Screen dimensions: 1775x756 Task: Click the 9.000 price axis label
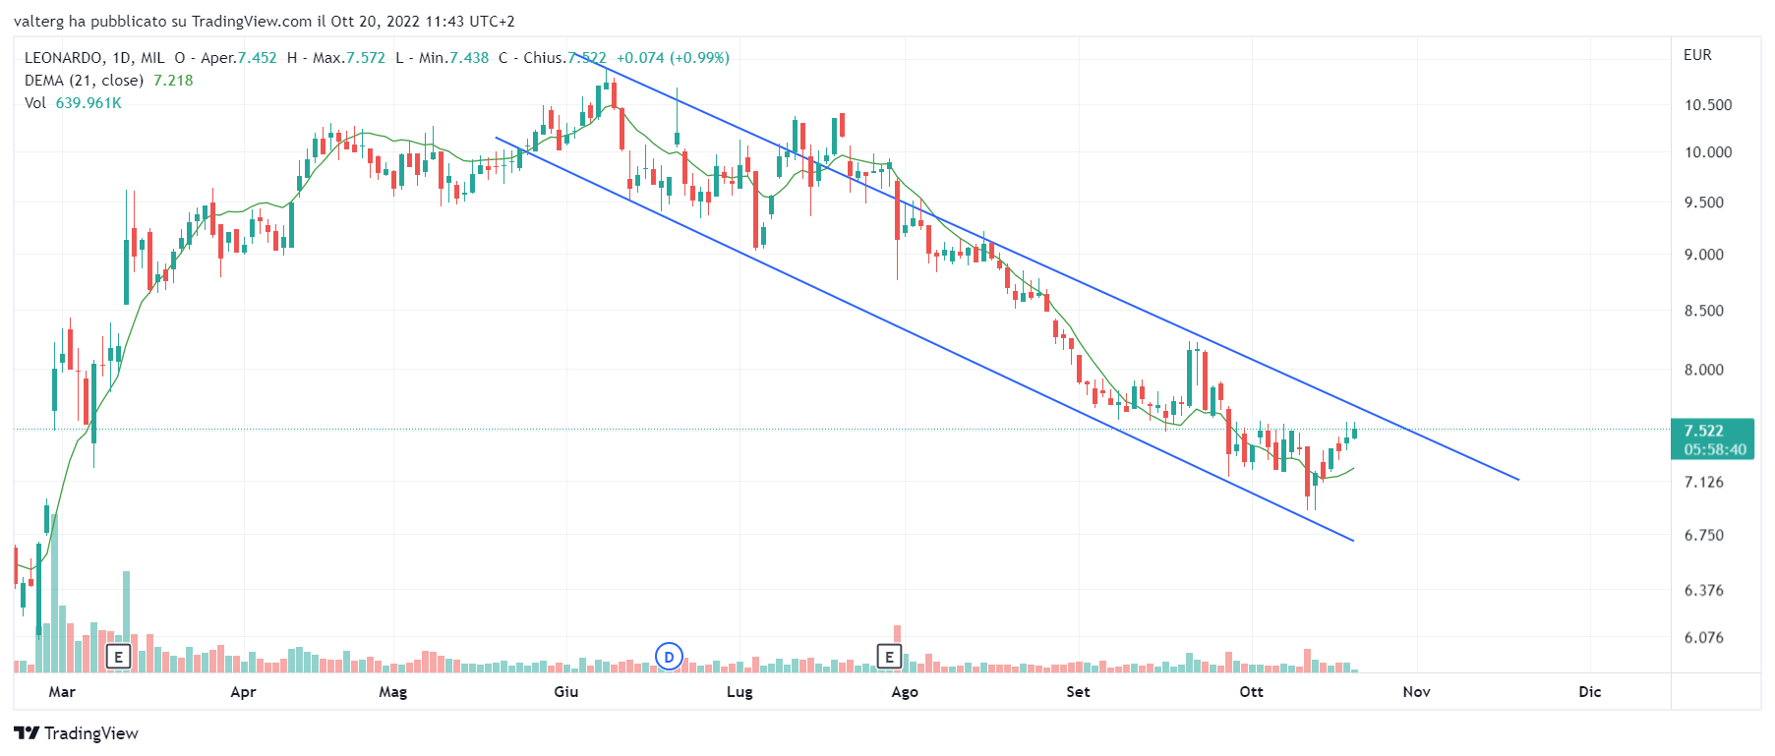[1704, 255]
